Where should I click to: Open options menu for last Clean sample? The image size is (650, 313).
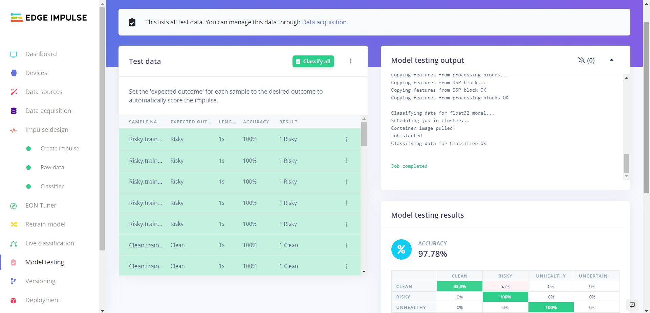346,266
